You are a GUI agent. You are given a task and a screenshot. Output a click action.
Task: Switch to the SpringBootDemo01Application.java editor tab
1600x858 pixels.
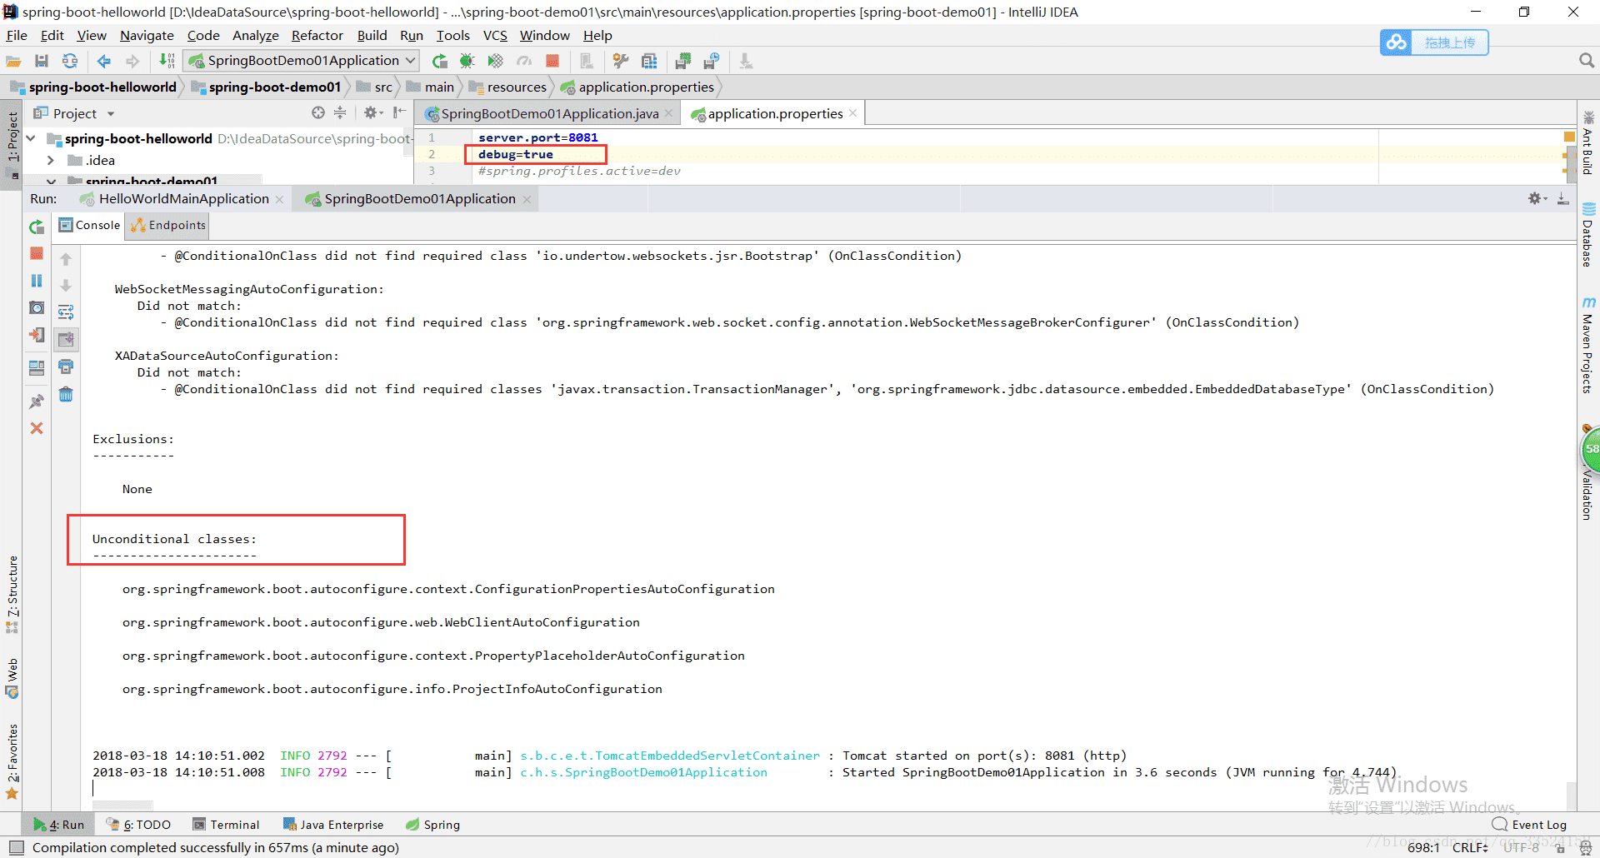pos(549,113)
